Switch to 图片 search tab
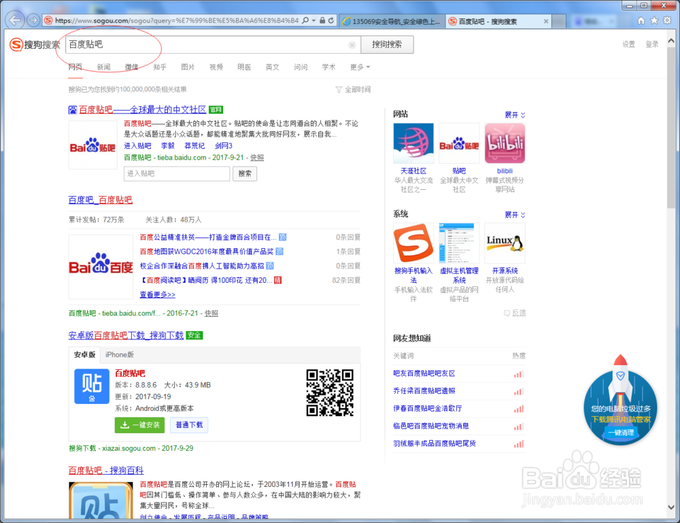680x523 pixels. (x=188, y=67)
